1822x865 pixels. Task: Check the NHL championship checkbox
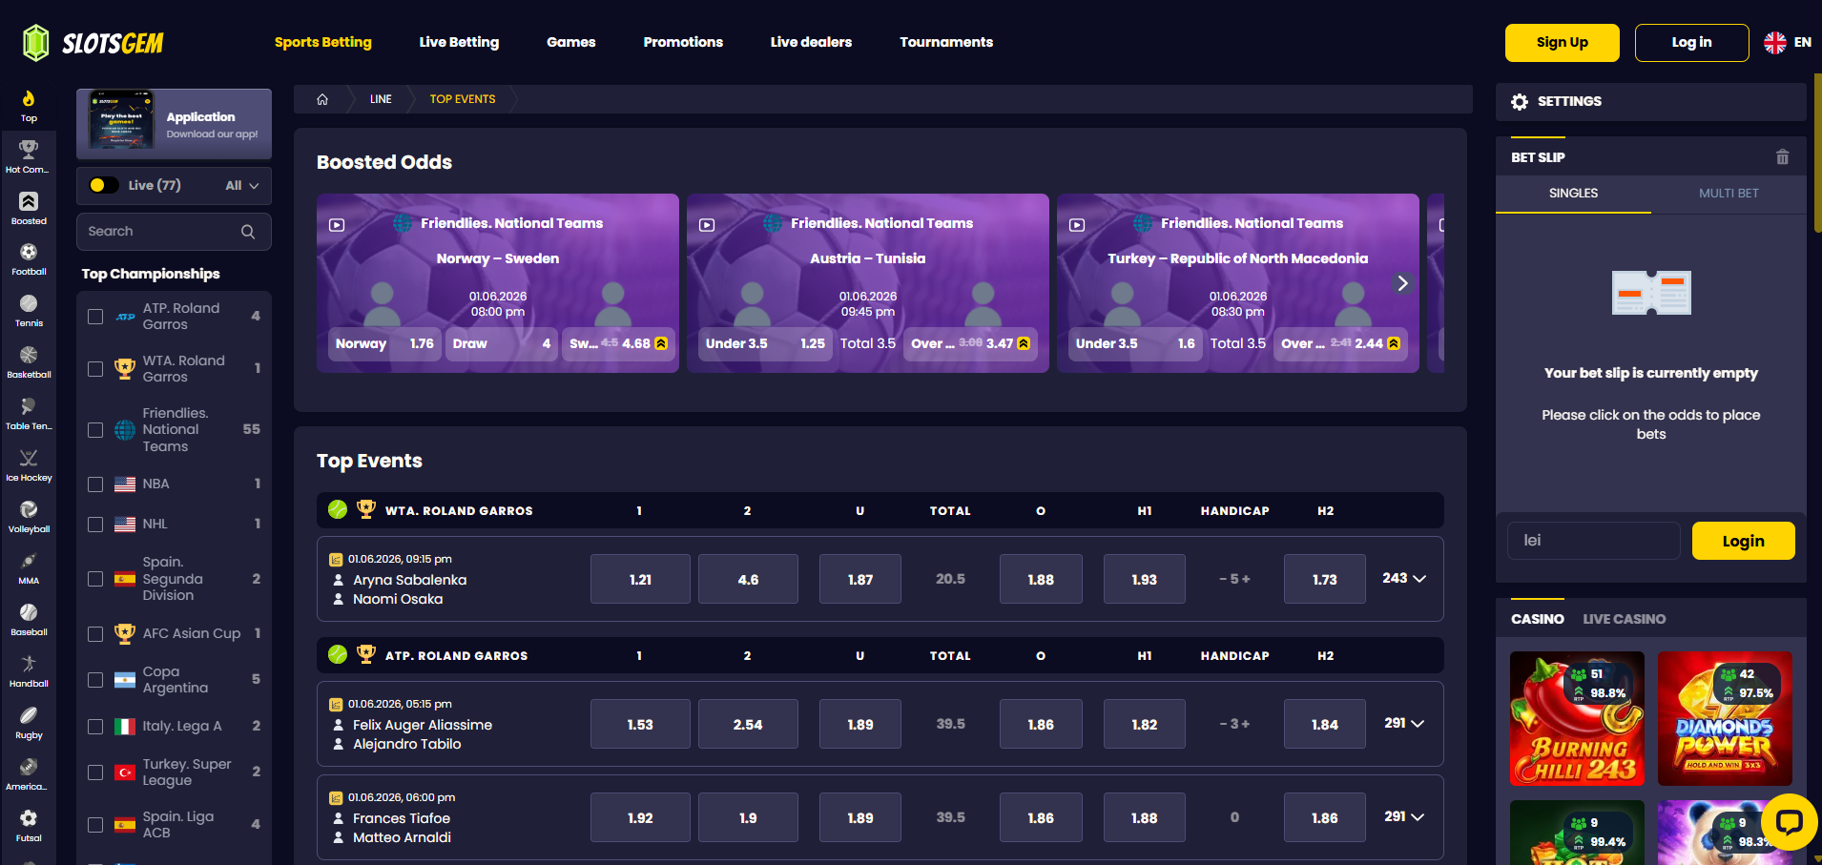pos(95,525)
